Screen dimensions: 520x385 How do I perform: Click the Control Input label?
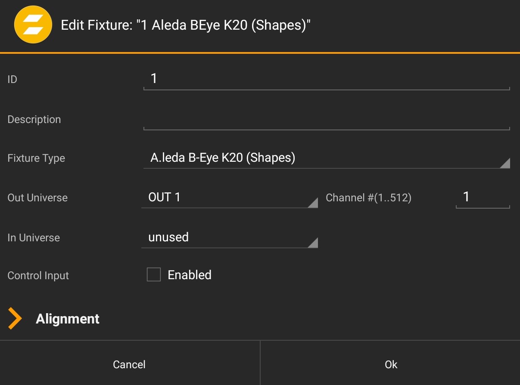point(38,275)
